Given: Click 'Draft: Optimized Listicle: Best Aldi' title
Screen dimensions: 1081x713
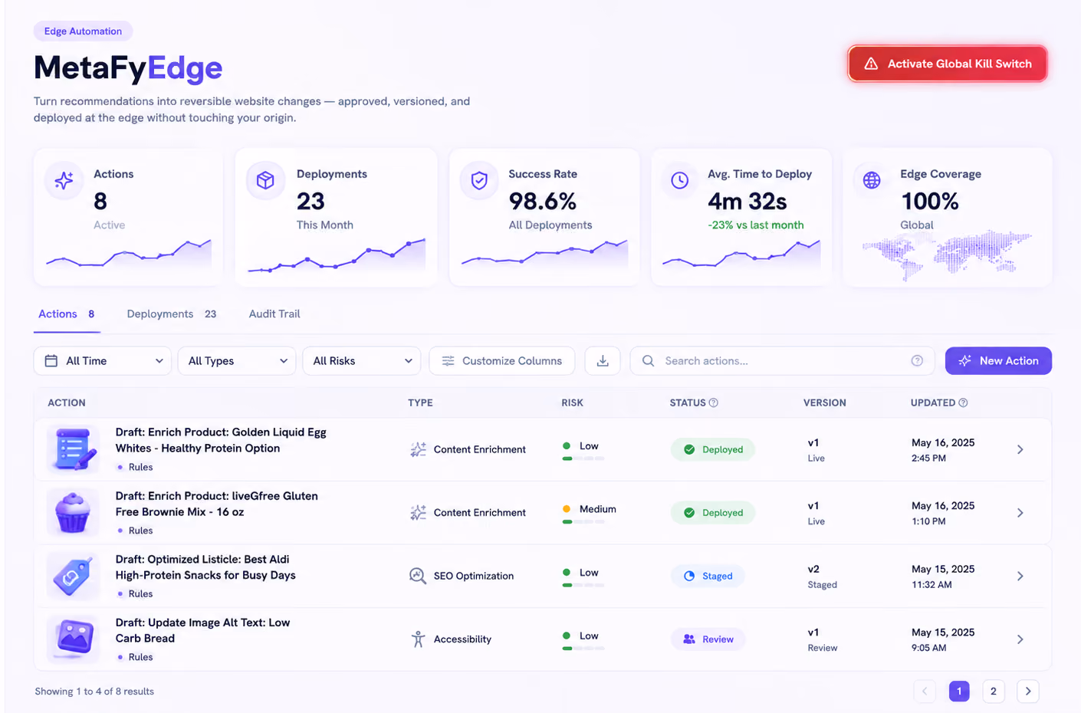Looking at the screenshot, I should (205, 567).
